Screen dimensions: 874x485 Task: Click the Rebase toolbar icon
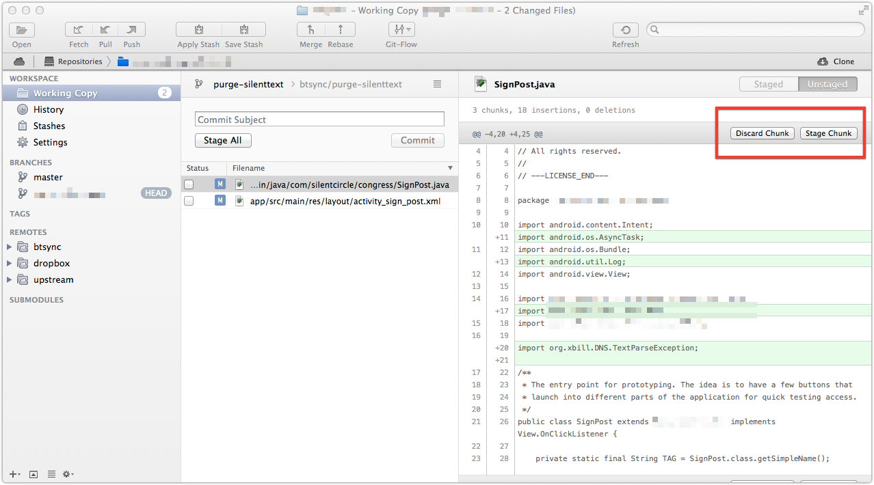(x=341, y=30)
